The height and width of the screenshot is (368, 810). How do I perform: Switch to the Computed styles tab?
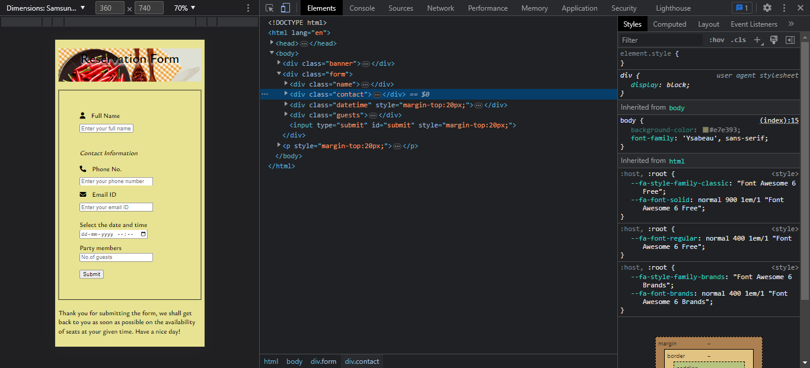[669, 24]
